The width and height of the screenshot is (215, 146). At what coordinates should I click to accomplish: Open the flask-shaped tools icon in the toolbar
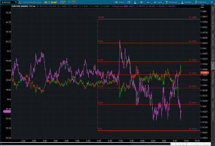pos(135,2)
